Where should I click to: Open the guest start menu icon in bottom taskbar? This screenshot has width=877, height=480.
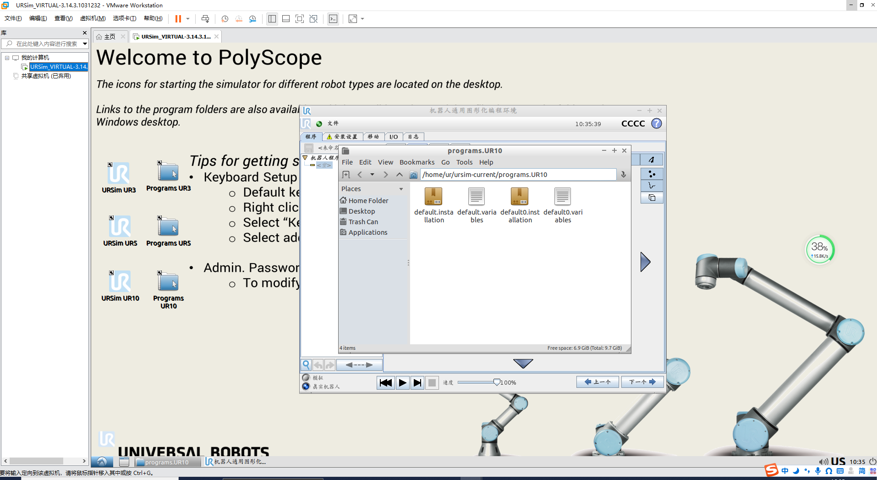pos(102,462)
